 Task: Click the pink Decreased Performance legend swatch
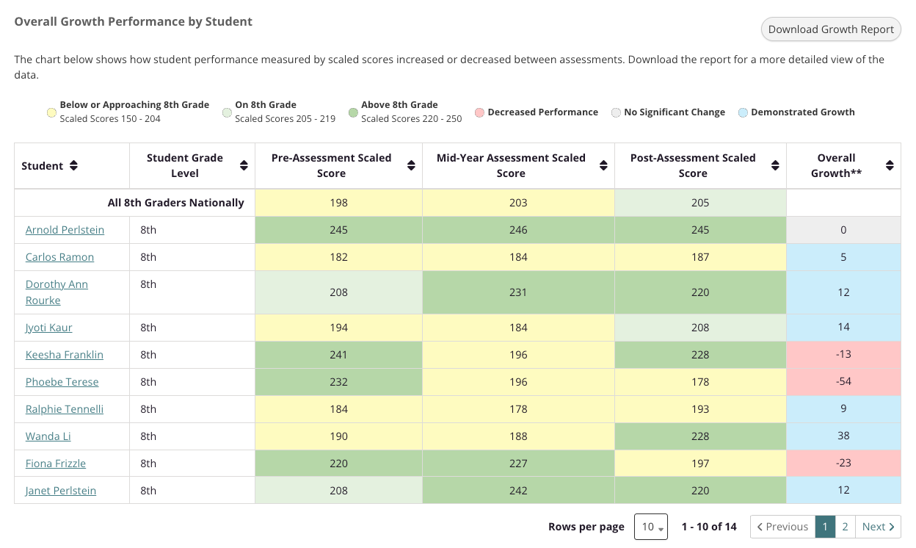tap(479, 112)
